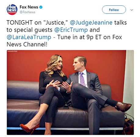Viewport: 140px width, 137px height.
Task: Click the black smartphone lying on couch
Action: (x=66, y=107)
